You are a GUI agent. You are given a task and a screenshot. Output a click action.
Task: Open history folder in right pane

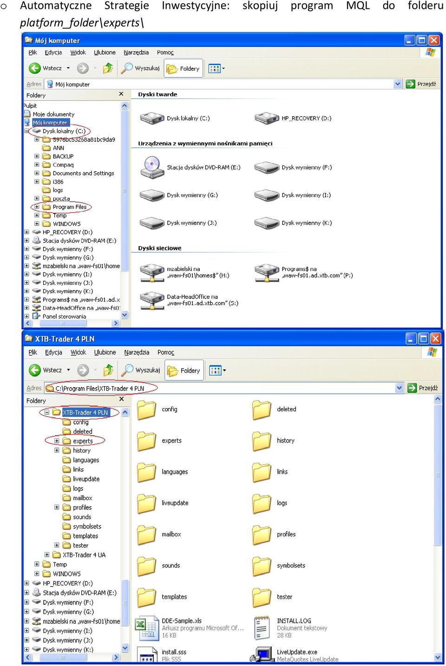[x=262, y=441]
